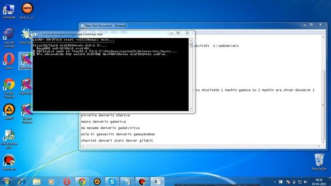Click the Opera icon in the taskbar
Screen dimensions: 331x186
coord(67,181)
